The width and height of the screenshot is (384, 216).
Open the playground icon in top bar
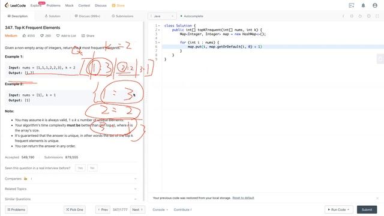pos(352,5)
